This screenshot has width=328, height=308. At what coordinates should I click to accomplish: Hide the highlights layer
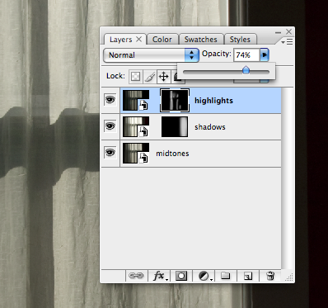pyautogui.click(x=110, y=100)
